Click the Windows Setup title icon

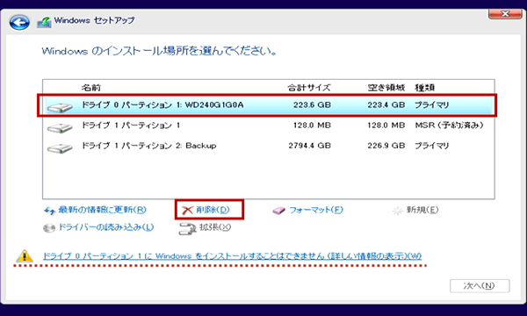(45, 22)
